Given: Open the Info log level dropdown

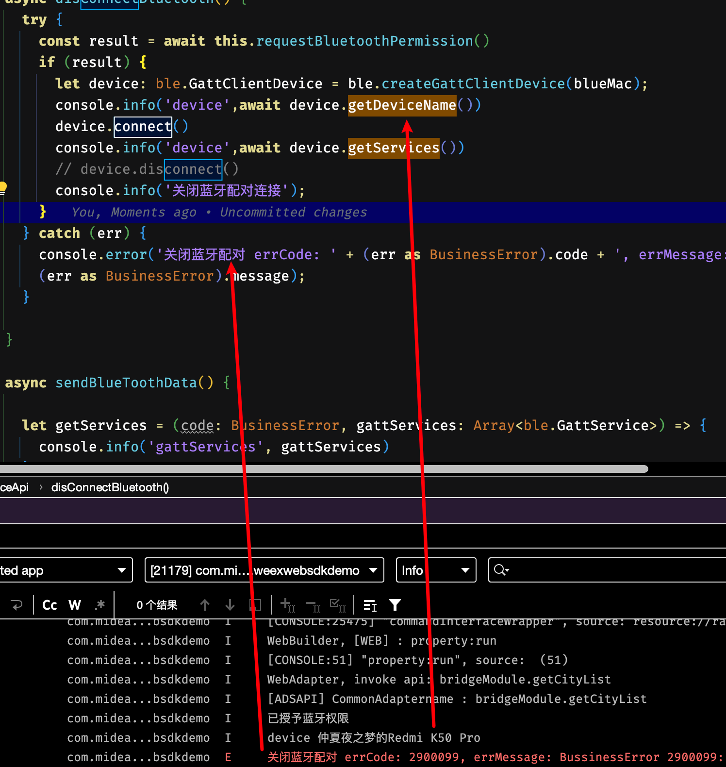Looking at the screenshot, I should [x=436, y=570].
